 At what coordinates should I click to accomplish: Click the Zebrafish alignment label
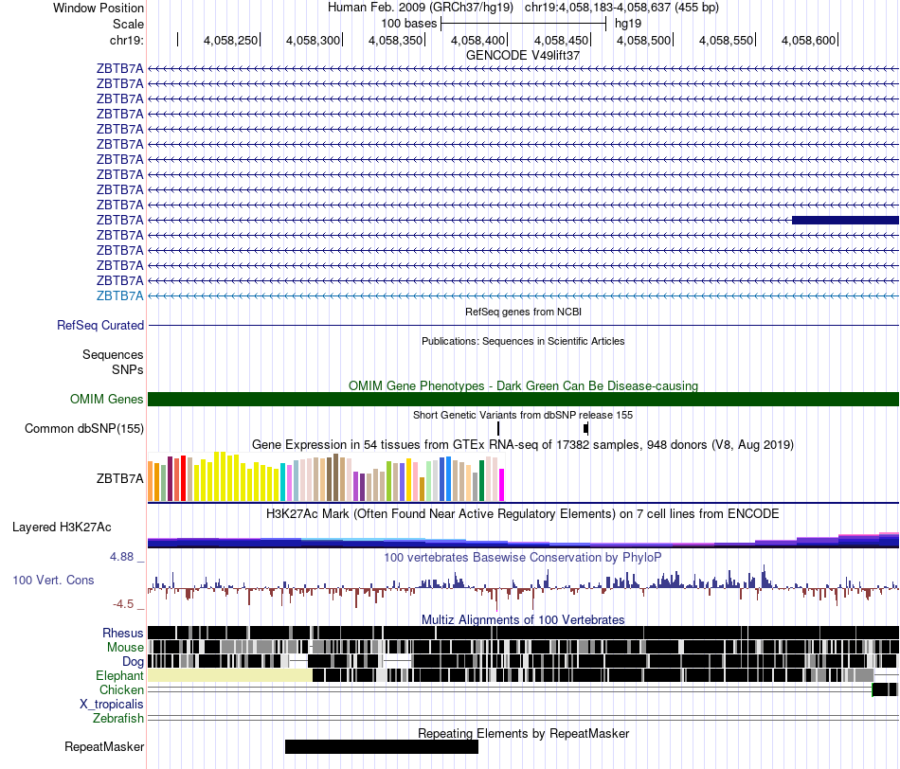tap(118, 718)
